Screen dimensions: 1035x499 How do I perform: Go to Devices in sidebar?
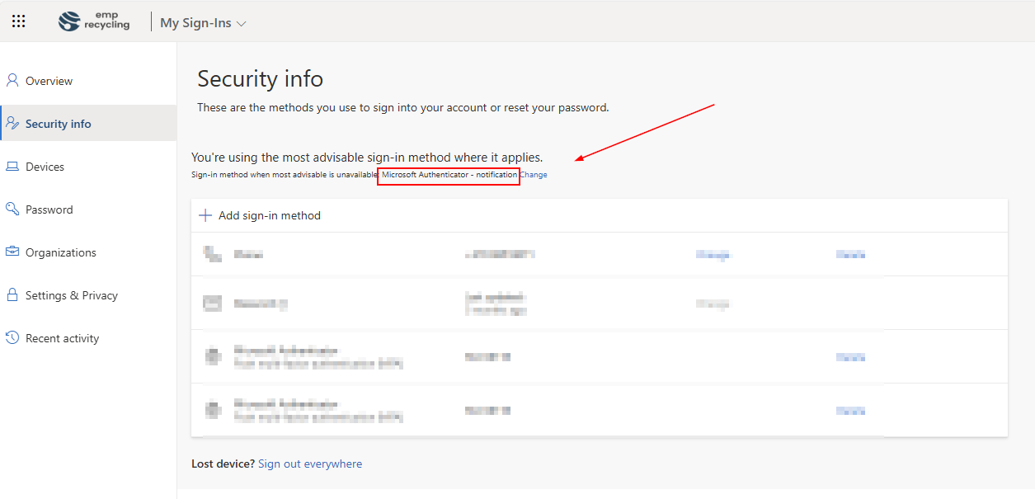pos(45,167)
